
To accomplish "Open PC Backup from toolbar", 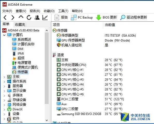I will click(82, 18).
